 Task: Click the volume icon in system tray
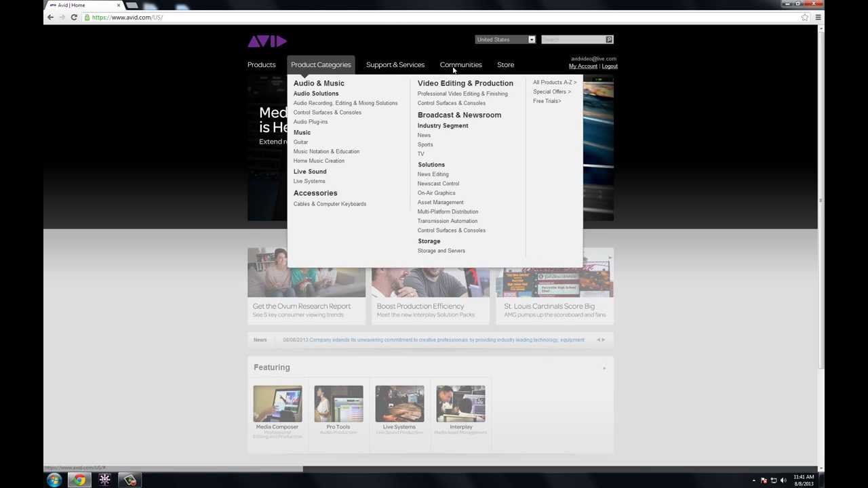pyautogui.click(x=783, y=481)
